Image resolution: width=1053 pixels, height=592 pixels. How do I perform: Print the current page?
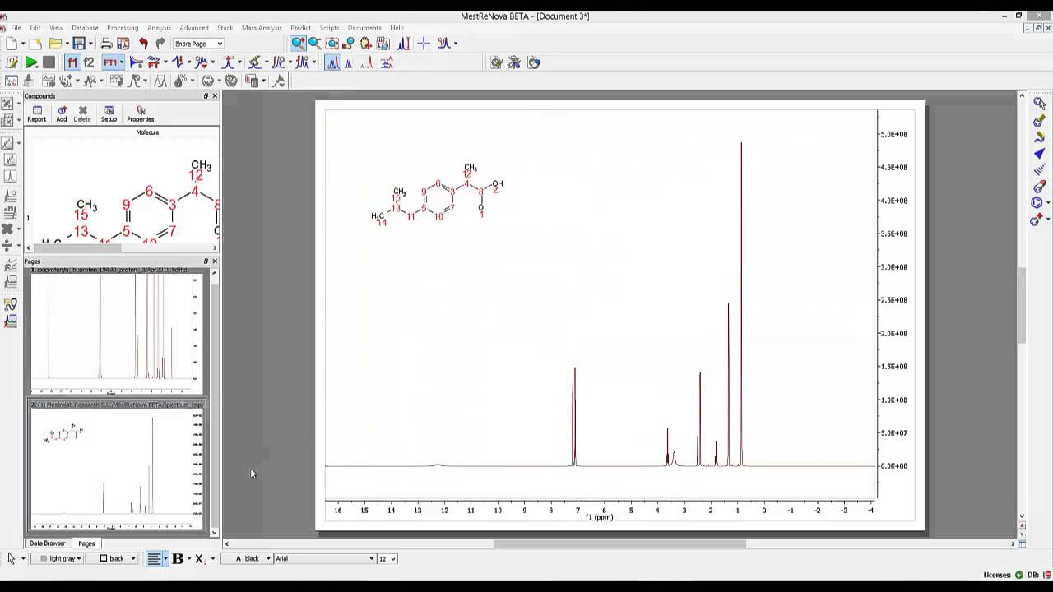point(106,44)
